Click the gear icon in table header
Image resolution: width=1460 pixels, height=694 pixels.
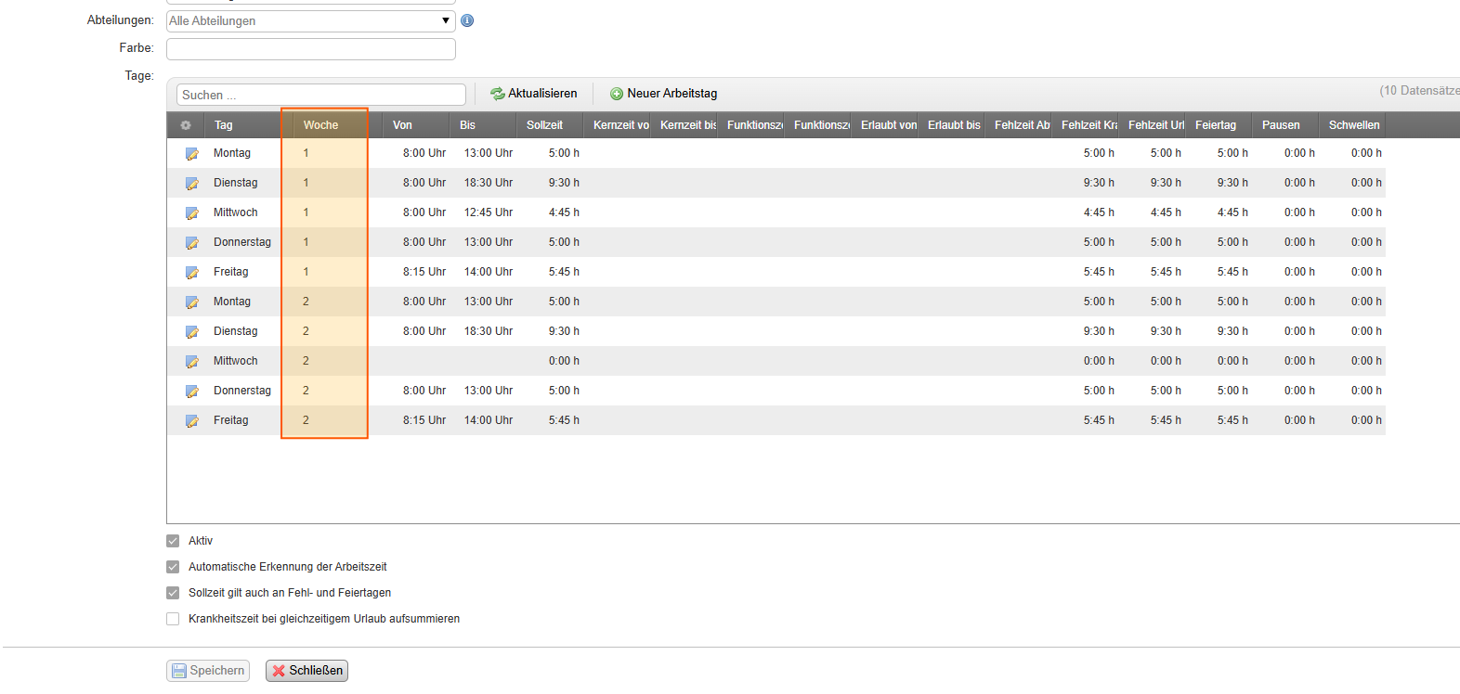(186, 125)
